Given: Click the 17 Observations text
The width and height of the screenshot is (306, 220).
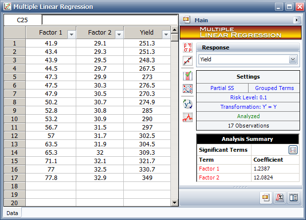Looking at the screenshot, I should (x=248, y=126).
